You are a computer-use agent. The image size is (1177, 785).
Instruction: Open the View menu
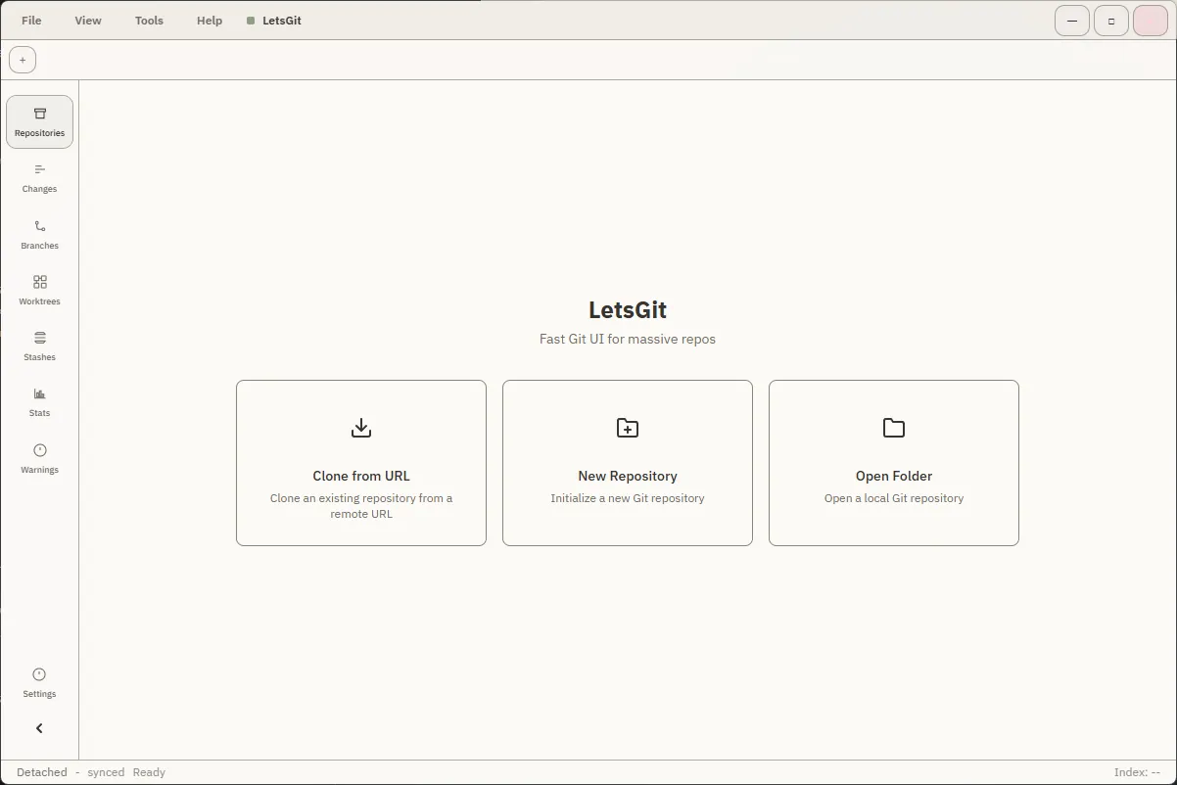coord(88,20)
